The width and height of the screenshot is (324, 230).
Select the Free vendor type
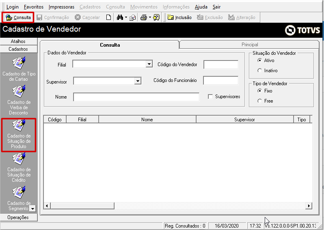click(x=259, y=101)
